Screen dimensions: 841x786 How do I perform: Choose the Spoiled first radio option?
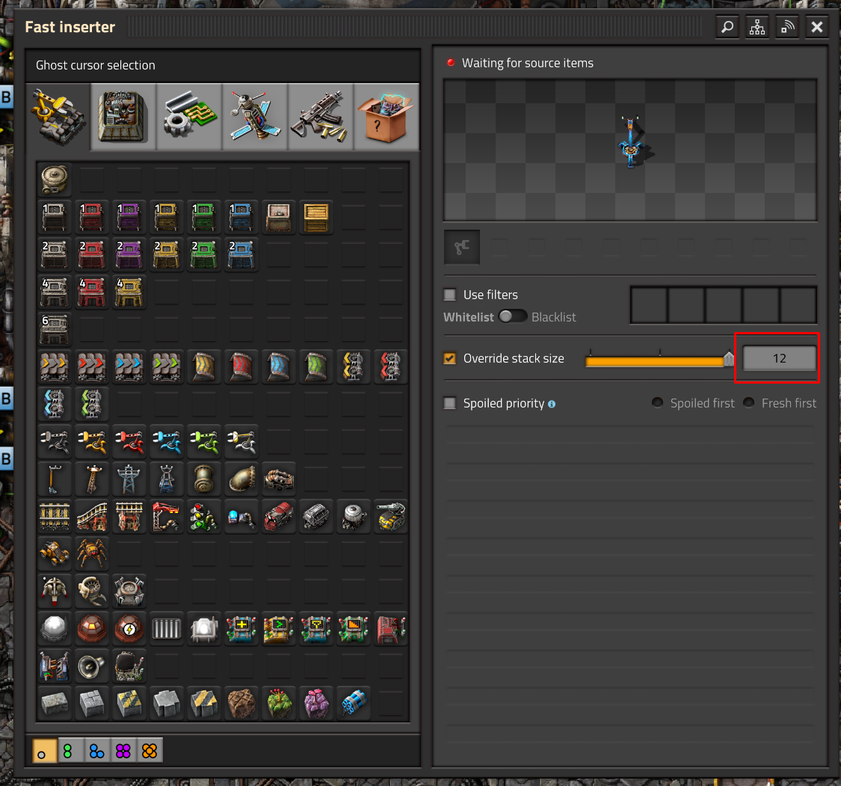click(x=657, y=402)
